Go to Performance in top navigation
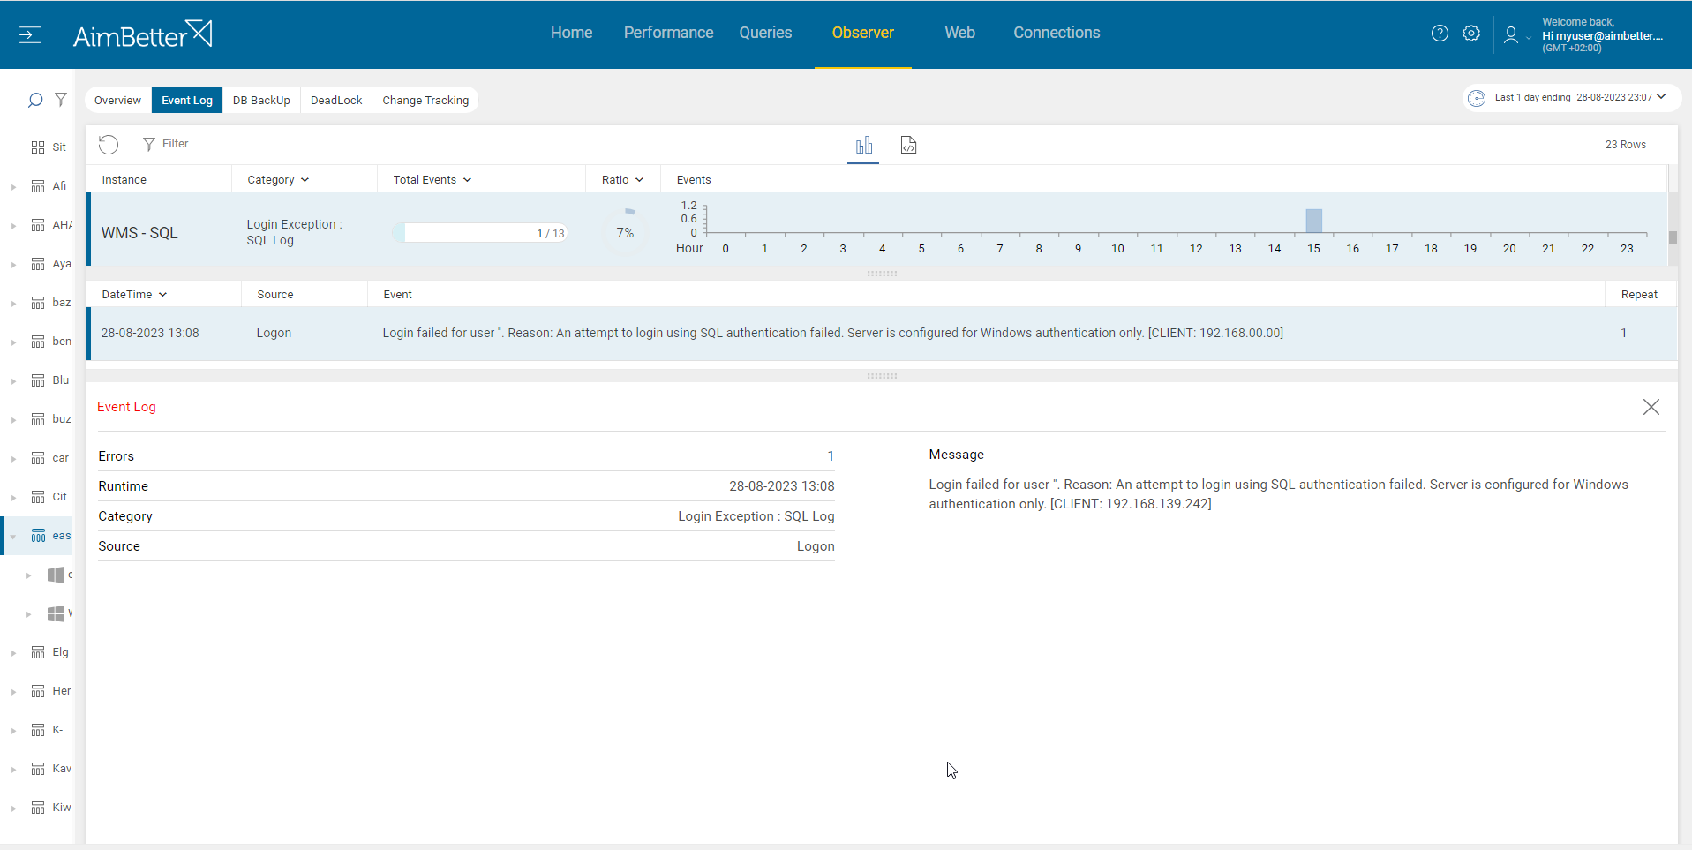The width and height of the screenshot is (1692, 850). click(x=669, y=33)
